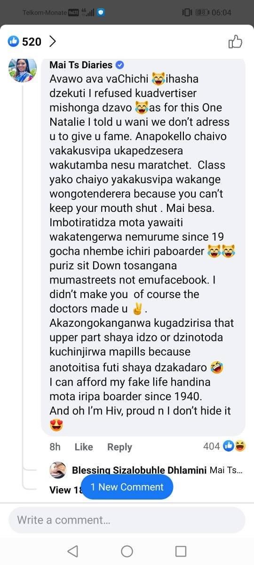Image resolution: width=254 pixels, height=565 pixels.
Task: View the 404 comment reactions count
Action: pos(212,446)
